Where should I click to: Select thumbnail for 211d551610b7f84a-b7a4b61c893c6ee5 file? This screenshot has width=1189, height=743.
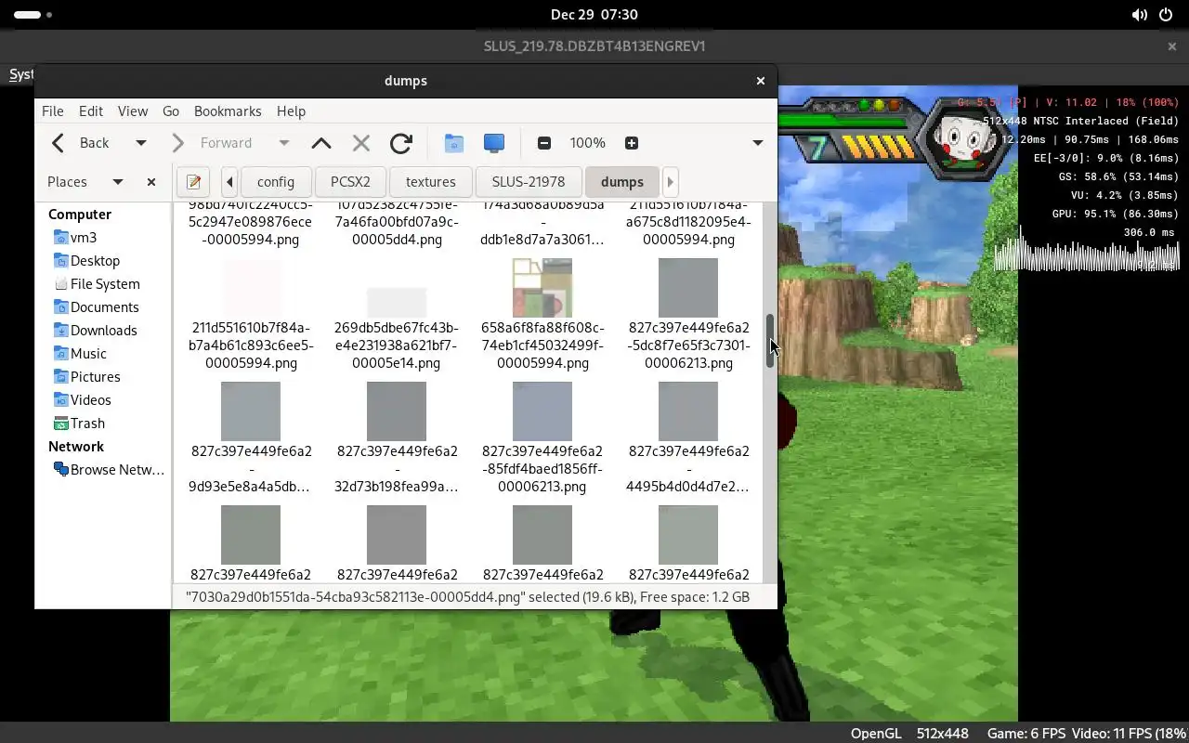[x=251, y=288]
